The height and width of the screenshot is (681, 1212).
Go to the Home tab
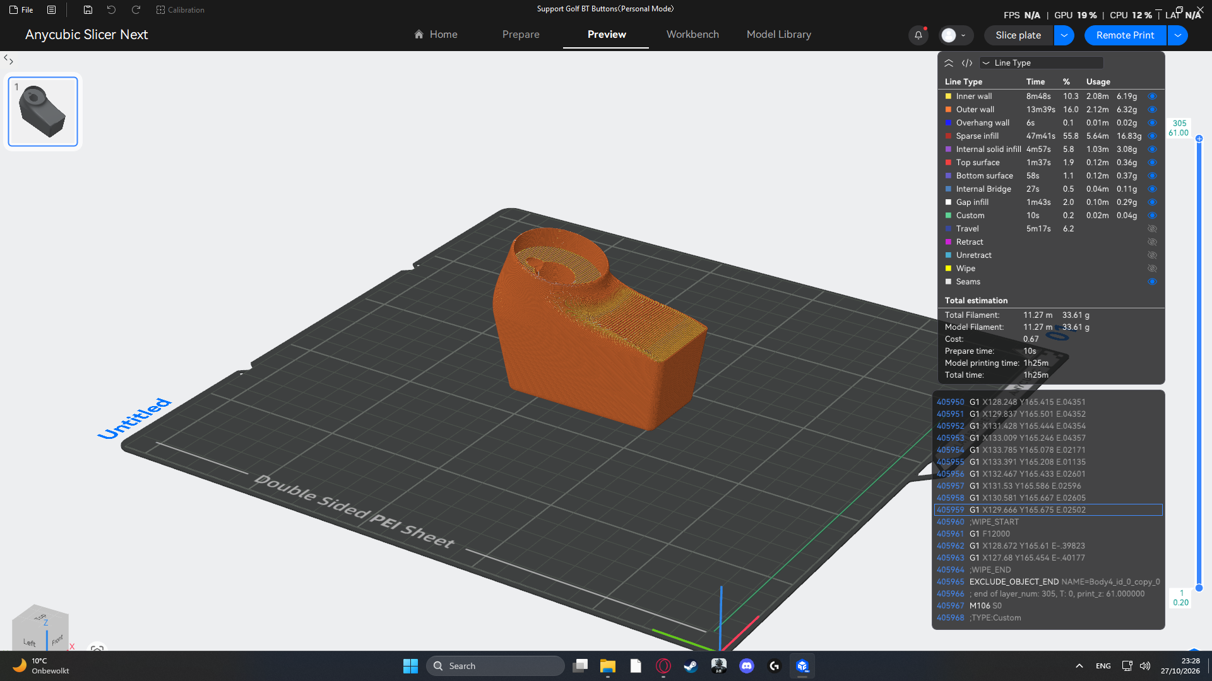(x=436, y=35)
